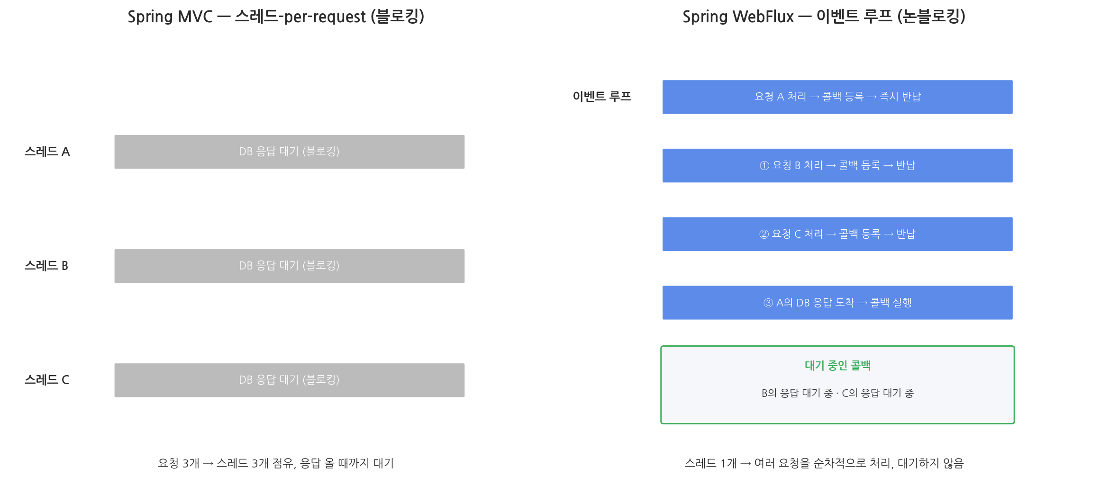Click the ③ A의 DB 응답 도착 bar
Screen dimensions: 1100x503
coord(837,302)
